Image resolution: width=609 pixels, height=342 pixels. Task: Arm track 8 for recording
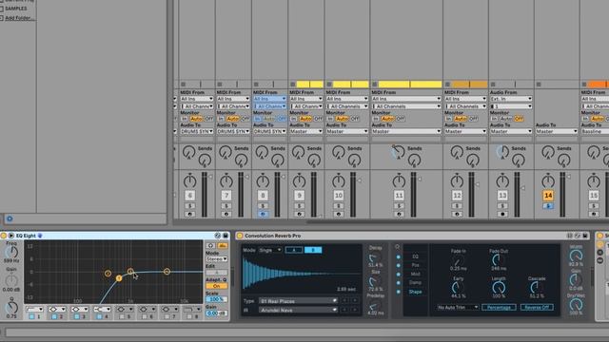click(x=263, y=214)
